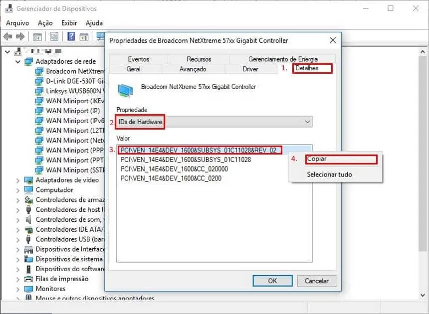This screenshot has width=429, height=314.
Task: Select value PCI\VEN_14E4&DEV_1600&CC_020000
Action: 174,169
